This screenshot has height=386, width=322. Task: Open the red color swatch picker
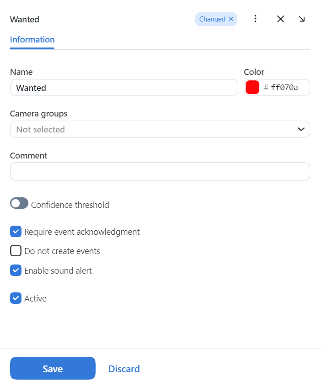pos(252,87)
